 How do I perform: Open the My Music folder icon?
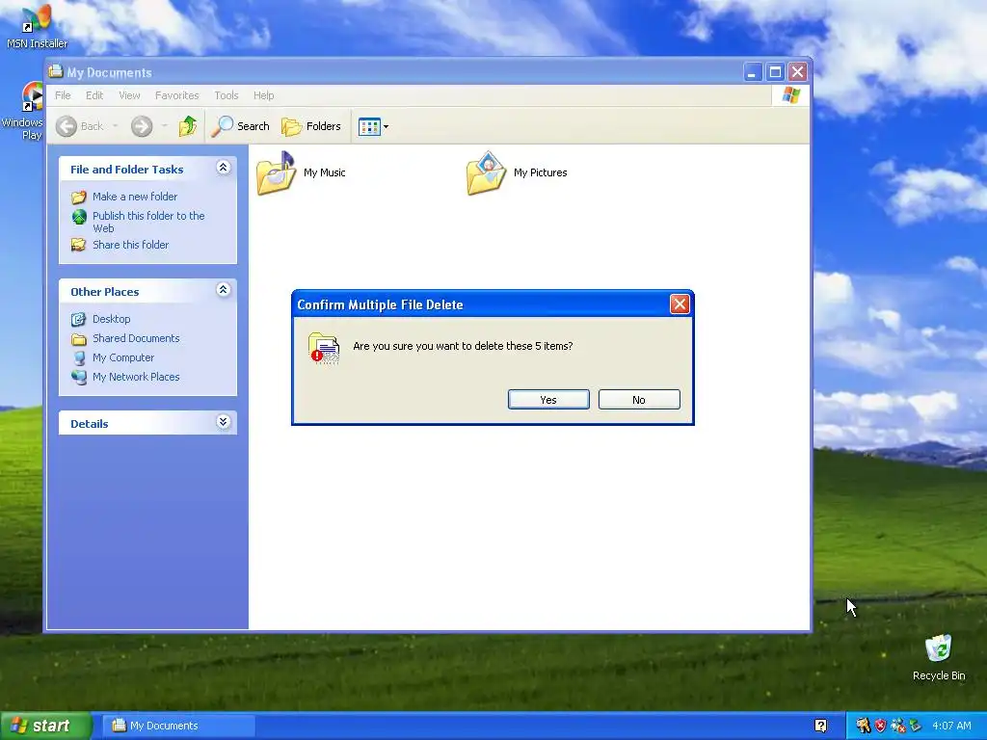point(276,173)
